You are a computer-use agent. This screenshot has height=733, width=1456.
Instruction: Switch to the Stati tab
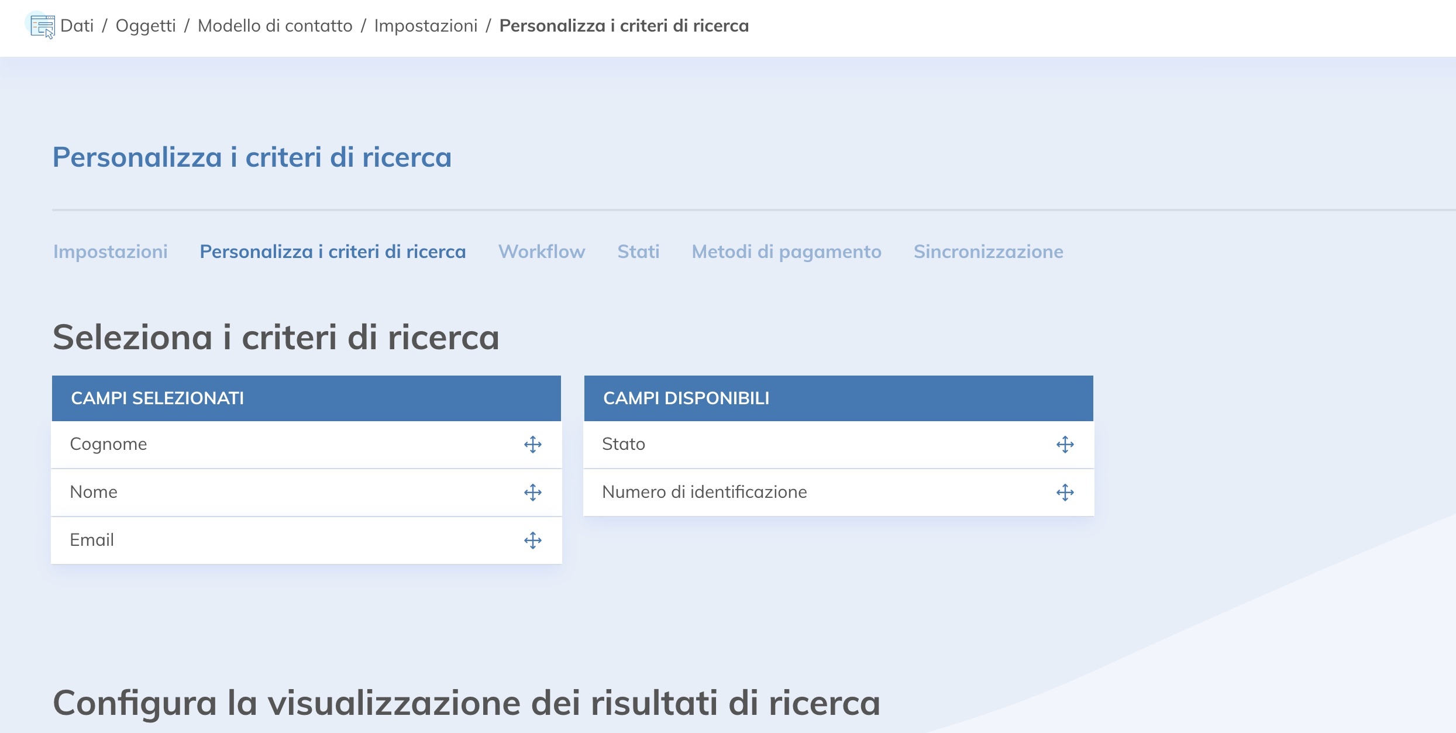click(x=638, y=252)
